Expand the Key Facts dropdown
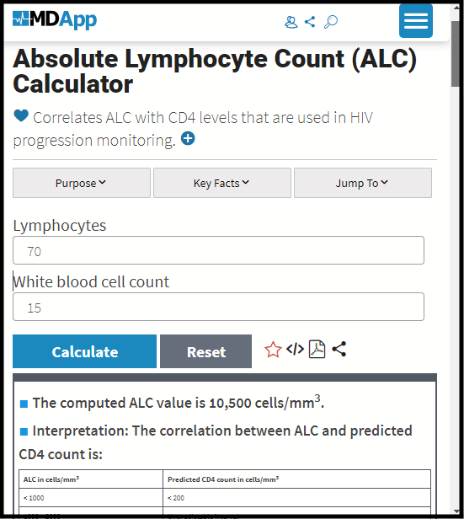 click(x=222, y=183)
